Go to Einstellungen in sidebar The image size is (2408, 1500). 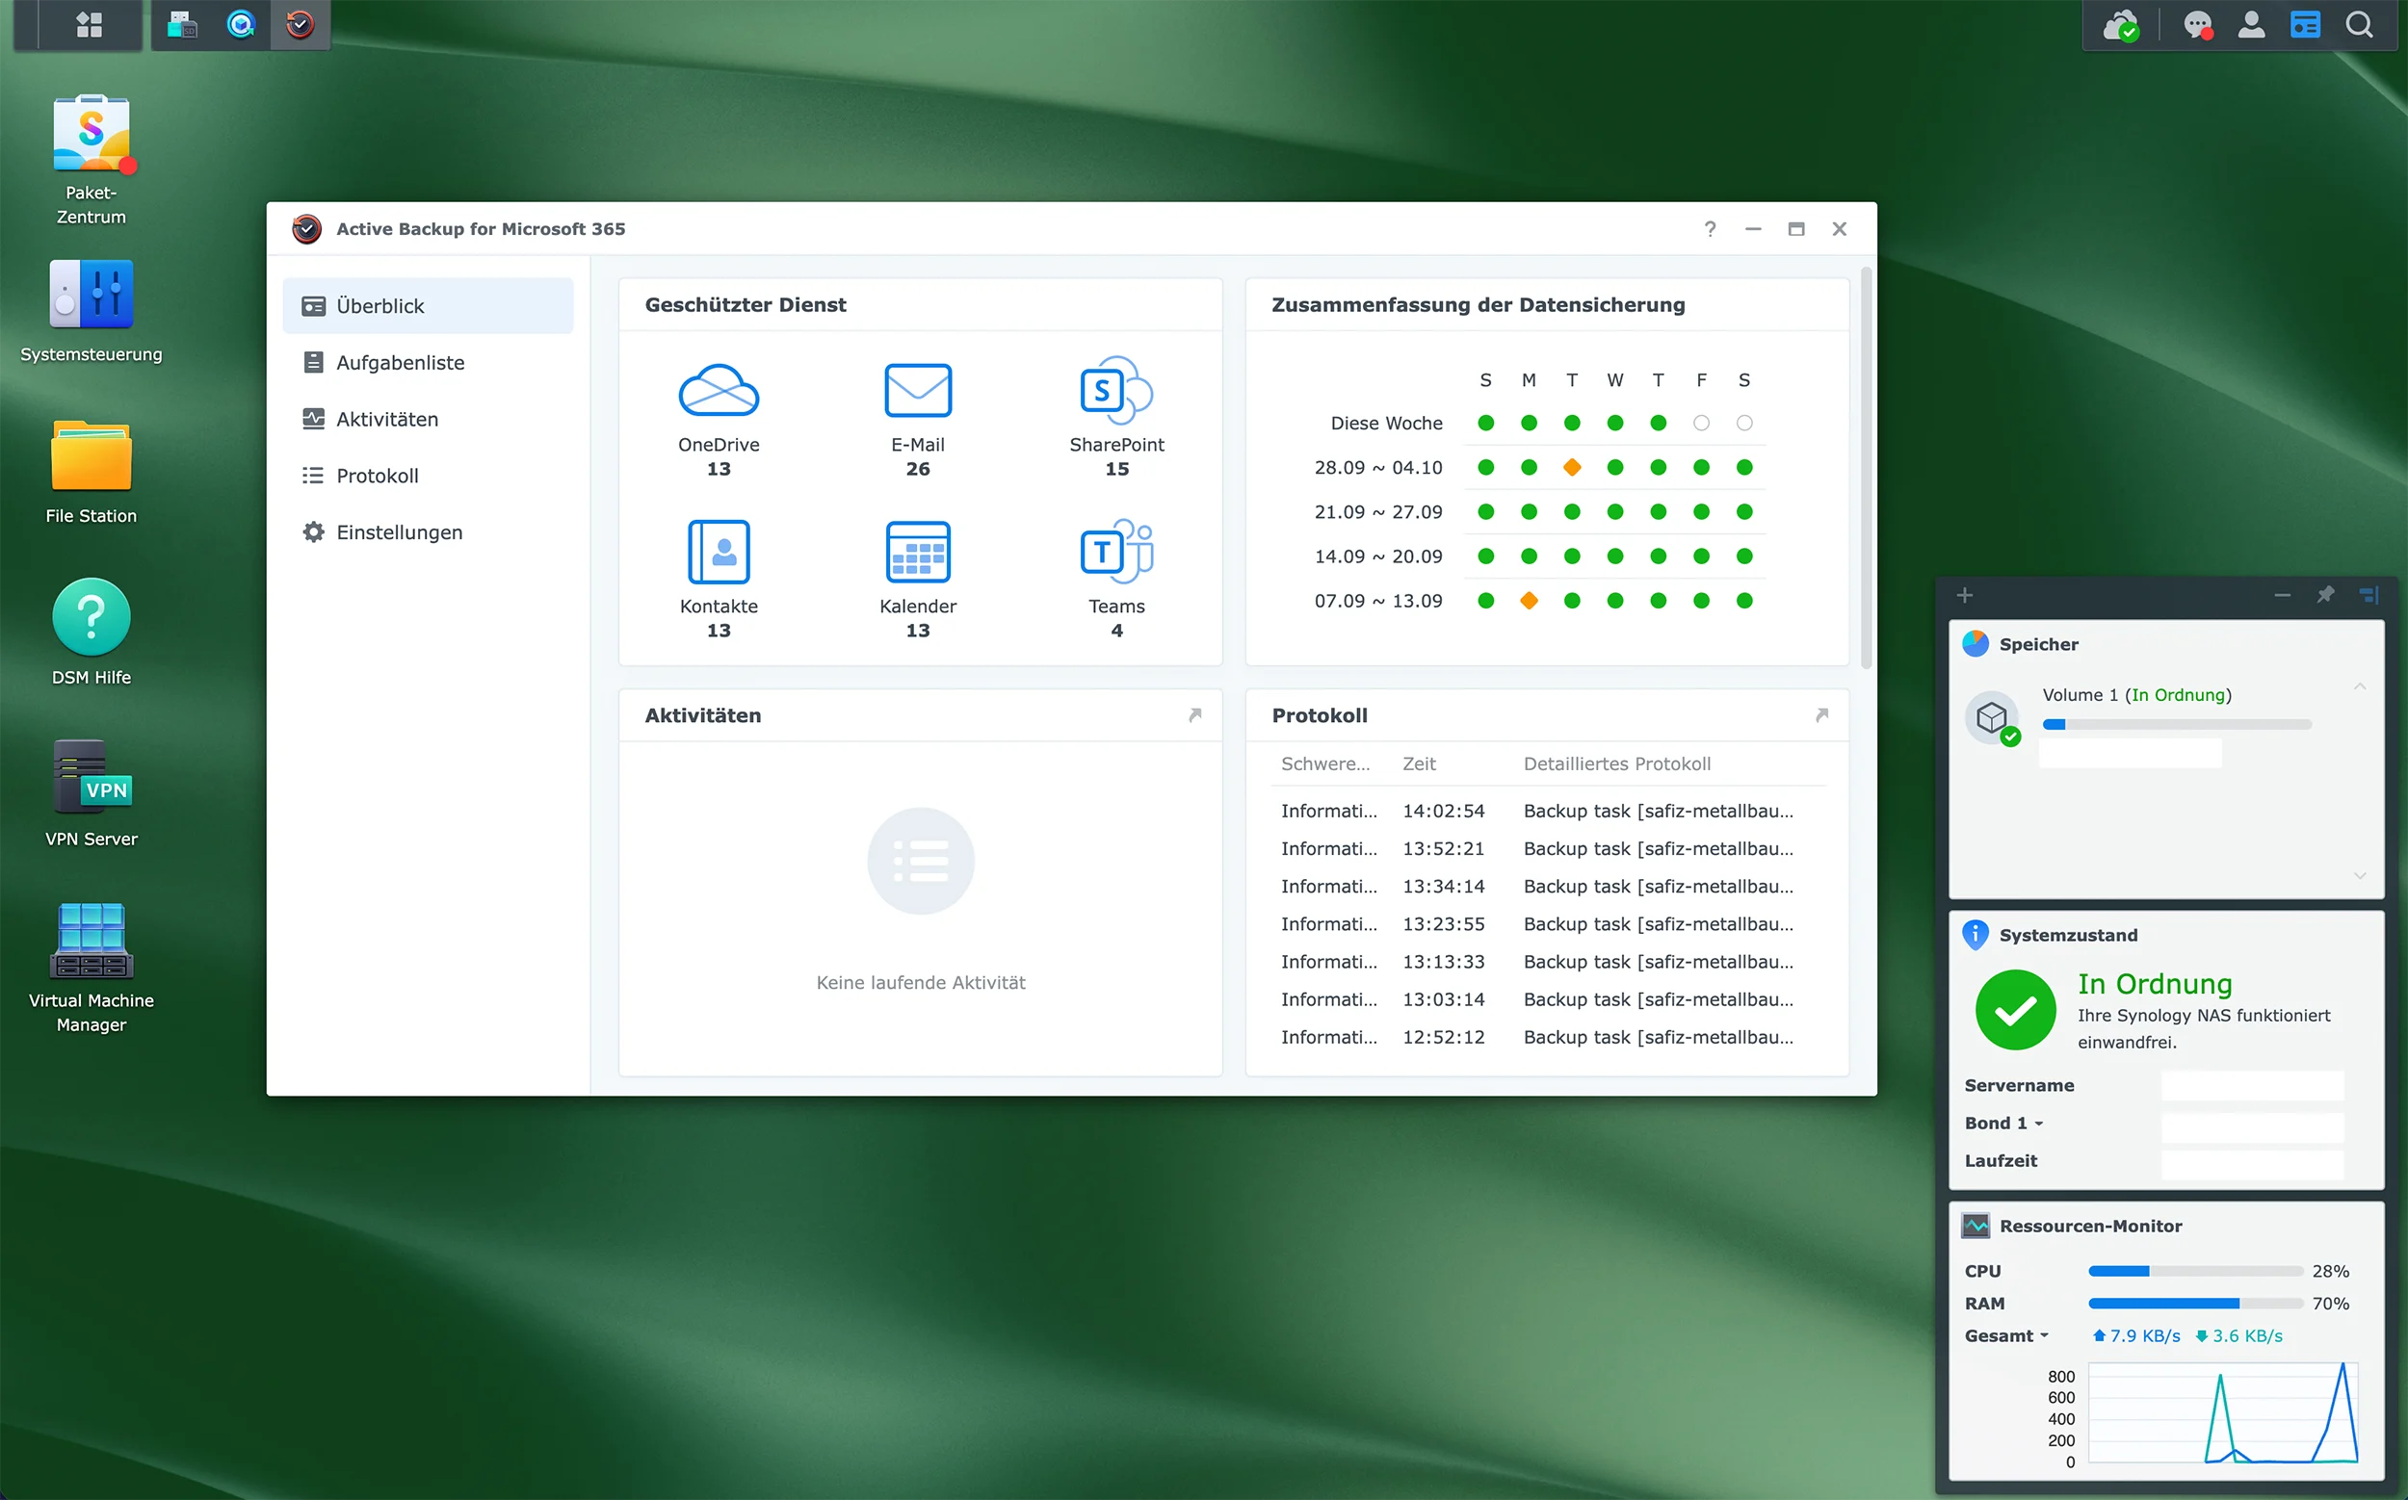[399, 532]
